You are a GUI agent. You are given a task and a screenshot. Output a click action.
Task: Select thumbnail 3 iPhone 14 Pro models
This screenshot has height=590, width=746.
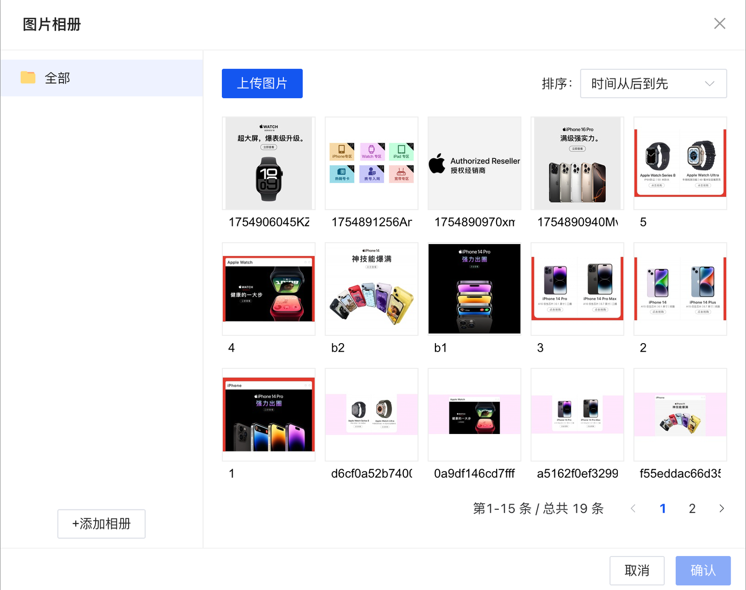coord(577,289)
